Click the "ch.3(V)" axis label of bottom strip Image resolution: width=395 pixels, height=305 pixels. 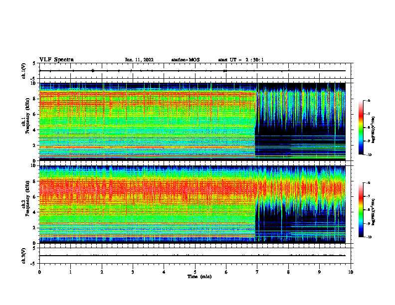pyautogui.click(x=24, y=256)
